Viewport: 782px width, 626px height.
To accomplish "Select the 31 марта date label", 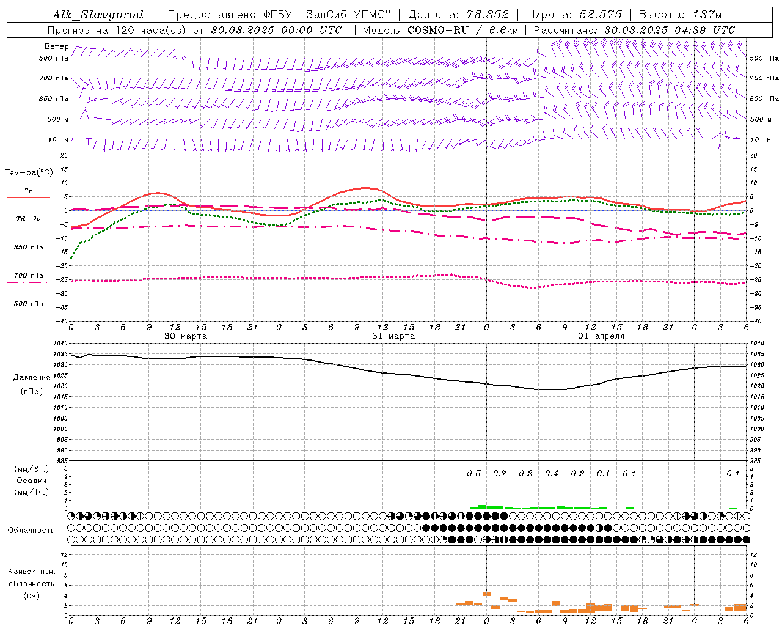I will pyautogui.click(x=393, y=336).
